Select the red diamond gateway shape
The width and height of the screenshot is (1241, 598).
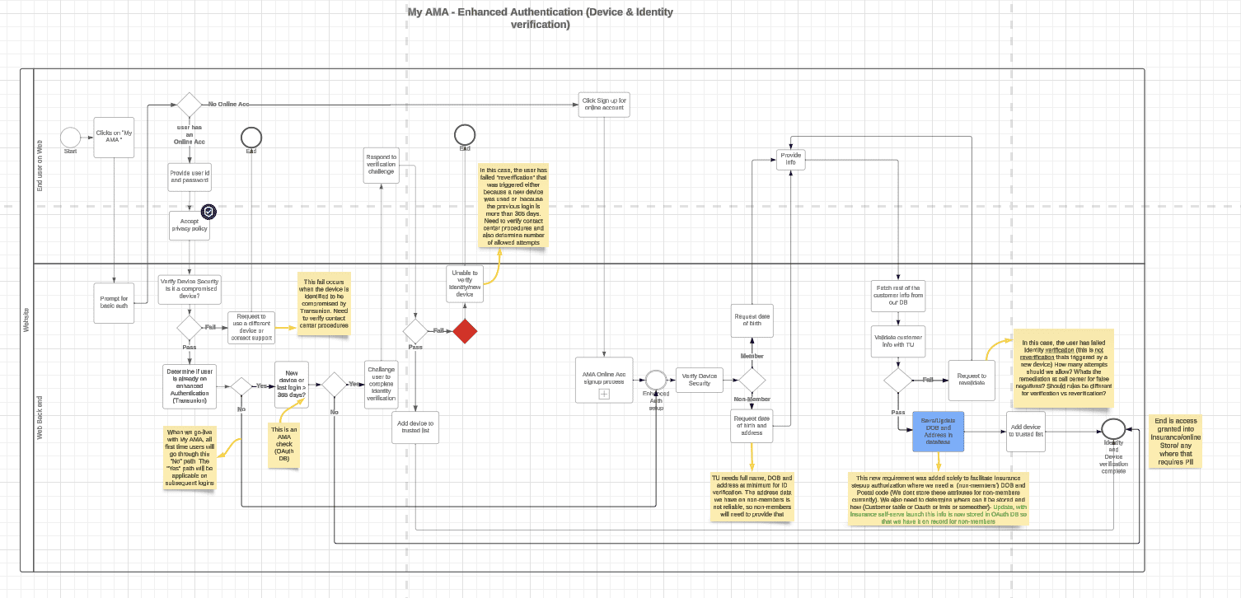pyautogui.click(x=465, y=331)
